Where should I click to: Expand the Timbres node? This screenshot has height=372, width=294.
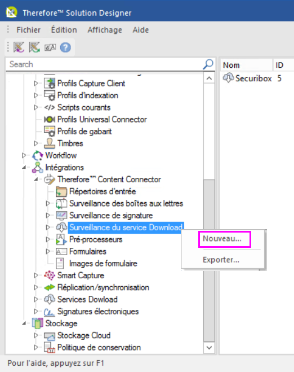(x=36, y=143)
